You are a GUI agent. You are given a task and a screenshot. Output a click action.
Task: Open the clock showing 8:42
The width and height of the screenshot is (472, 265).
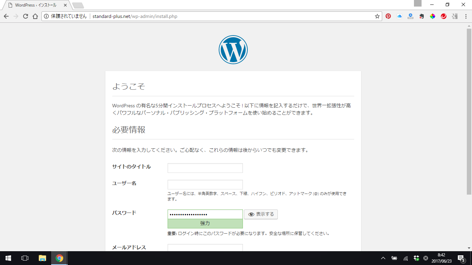[441, 258]
